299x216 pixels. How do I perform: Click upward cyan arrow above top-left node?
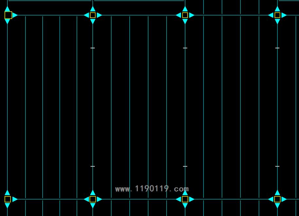7,9
